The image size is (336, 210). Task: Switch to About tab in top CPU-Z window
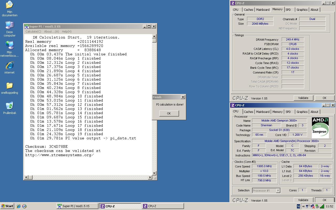314,10
